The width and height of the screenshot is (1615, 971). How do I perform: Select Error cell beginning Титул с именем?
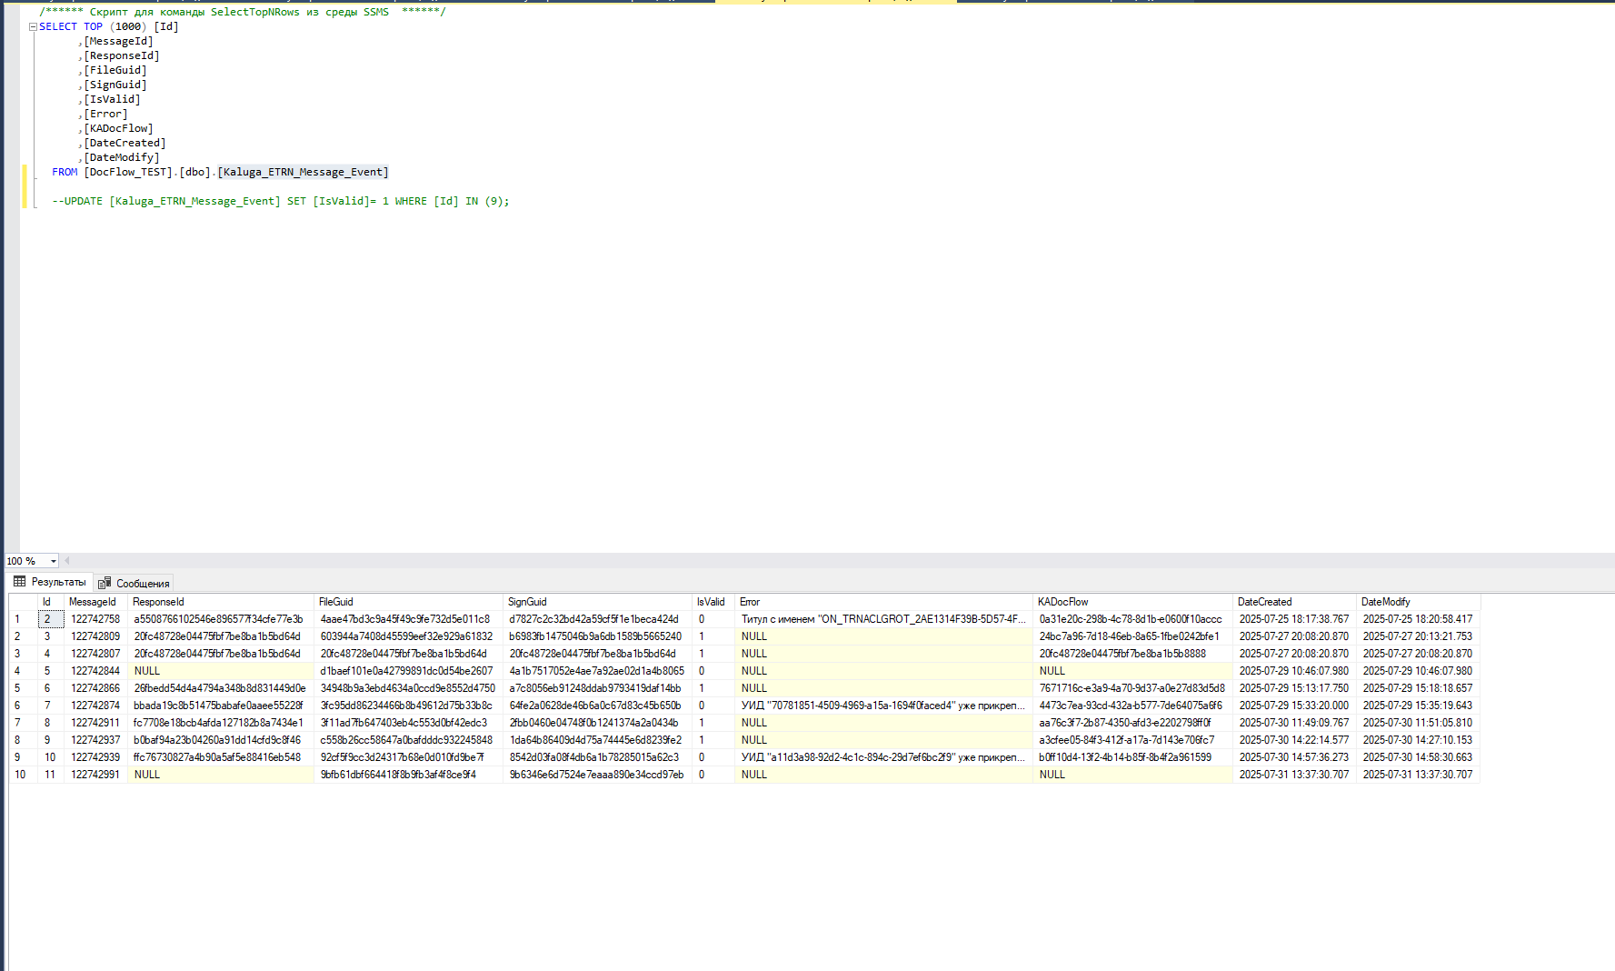pos(883,619)
